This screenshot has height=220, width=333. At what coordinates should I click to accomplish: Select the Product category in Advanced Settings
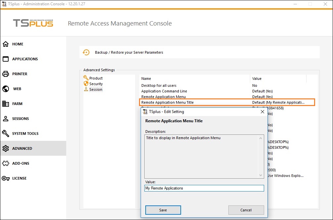click(96, 78)
